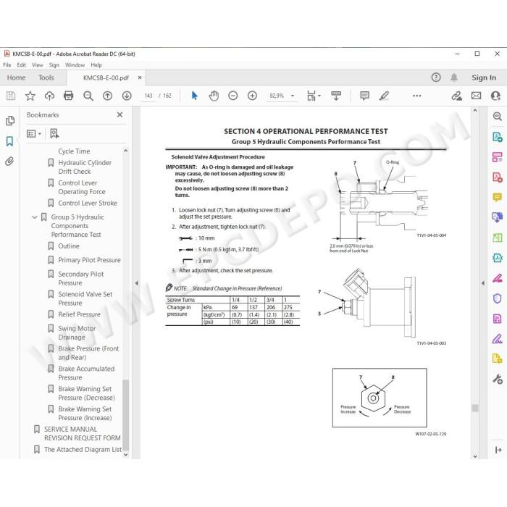Activate the hand pan tool
Viewport: 507px width, 507px height.
tap(214, 96)
